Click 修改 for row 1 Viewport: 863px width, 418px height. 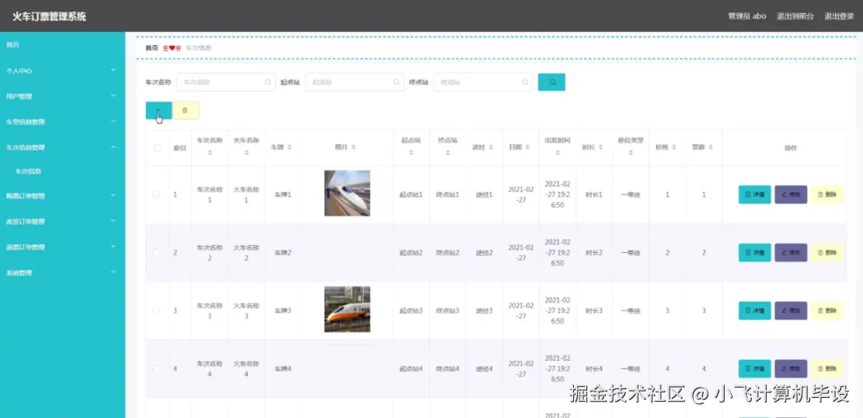[791, 195]
